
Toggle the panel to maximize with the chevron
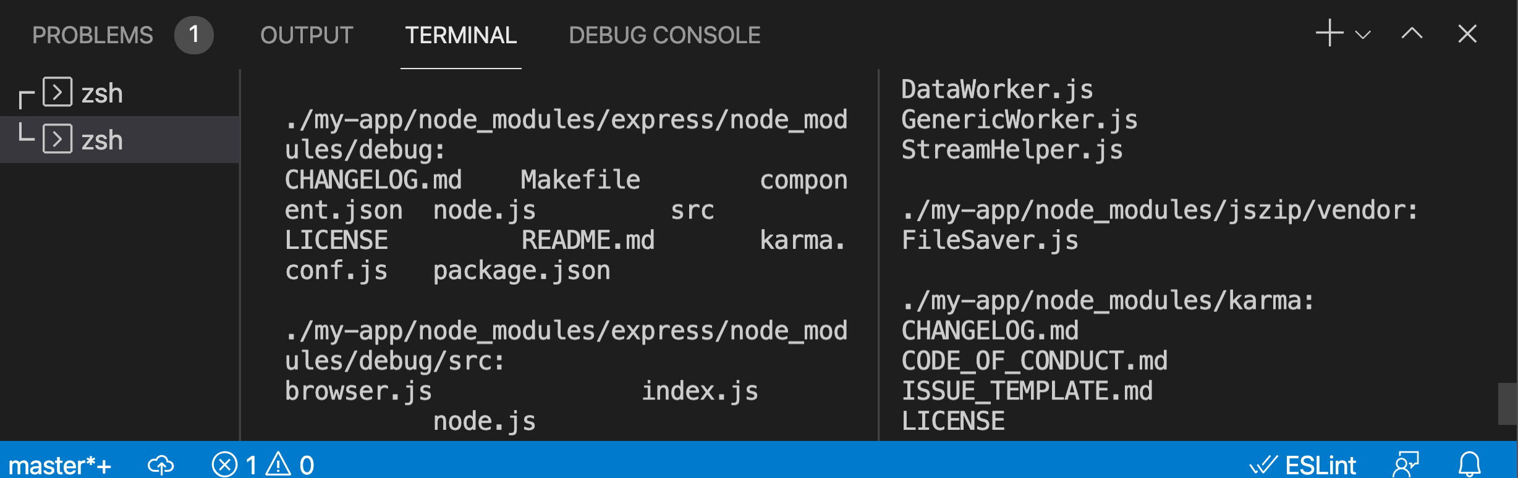tap(1411, 34)
